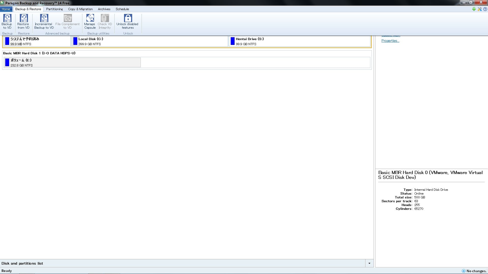
Task: Select Basic MBR Hard Disk 1 header
Action: (39, 53)
